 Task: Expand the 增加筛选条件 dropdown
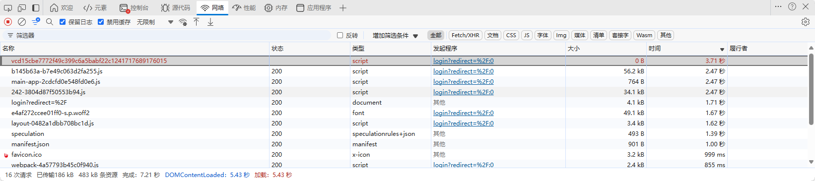coord(396,36)
